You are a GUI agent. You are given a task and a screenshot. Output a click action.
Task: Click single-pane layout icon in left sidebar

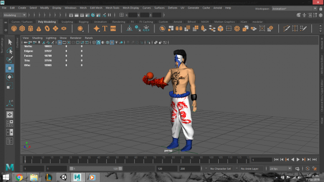tap(10, 115)
